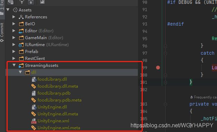The image size is (217, 132).
Task: Expand the Prefab folder
Action: [14, 51]
